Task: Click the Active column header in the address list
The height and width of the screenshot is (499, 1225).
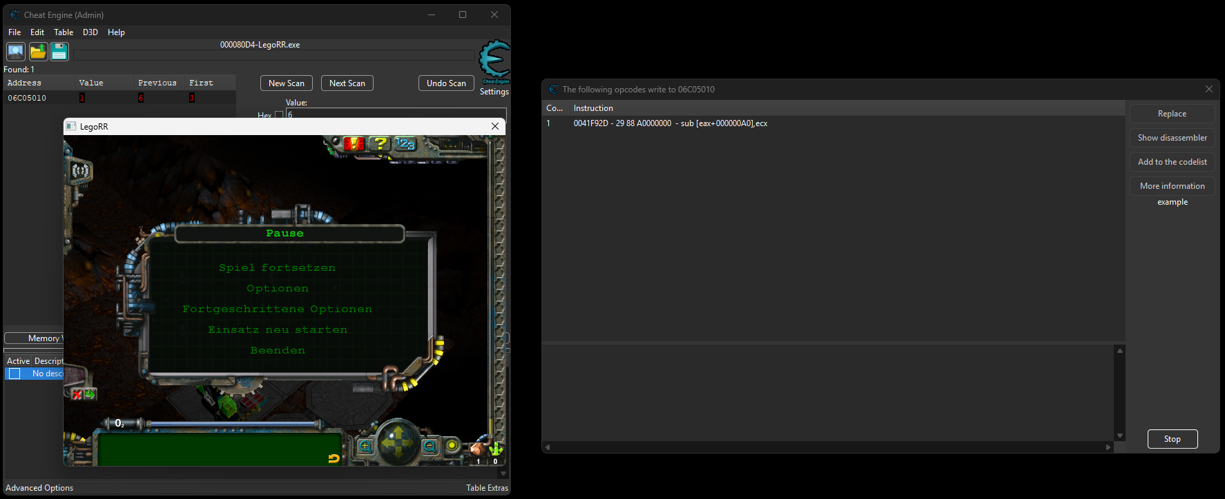Action: 18,361
